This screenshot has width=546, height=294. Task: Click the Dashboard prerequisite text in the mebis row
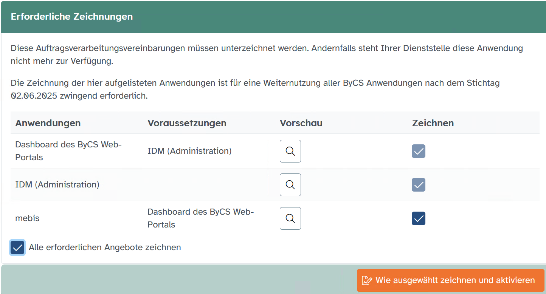click(200, 218)
